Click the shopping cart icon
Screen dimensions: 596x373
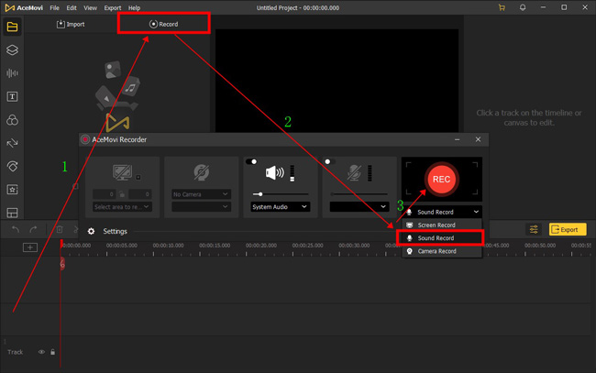pos(502,7)
